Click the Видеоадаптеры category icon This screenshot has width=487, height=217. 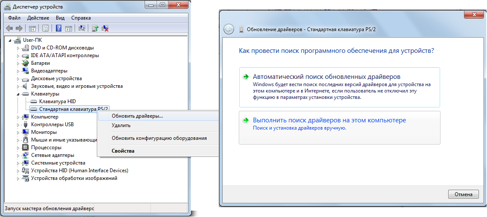[26, 71]
